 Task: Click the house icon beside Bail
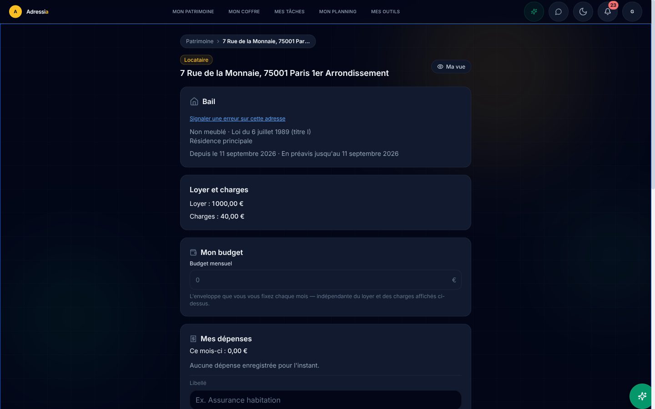[x=194, y=101]
